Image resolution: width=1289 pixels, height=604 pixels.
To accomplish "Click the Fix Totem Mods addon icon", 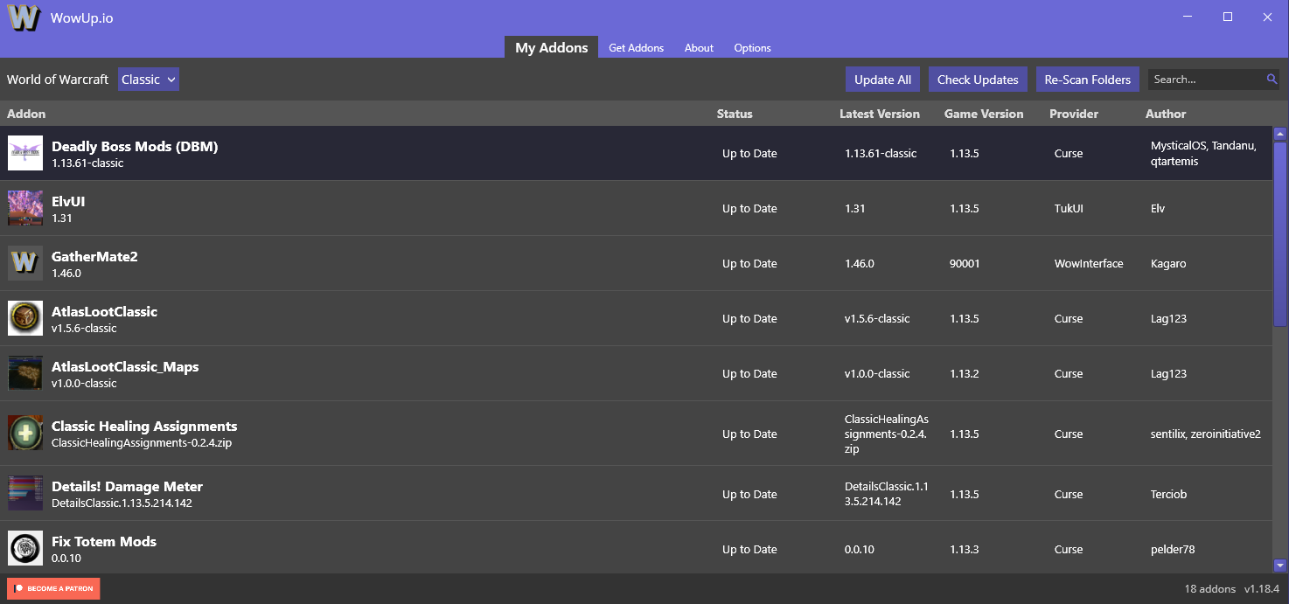I will pyautogui.click(x=25, y=549).
